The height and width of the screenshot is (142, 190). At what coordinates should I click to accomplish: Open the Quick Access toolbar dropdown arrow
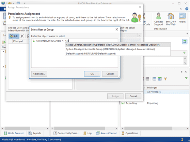coord(25,3)
